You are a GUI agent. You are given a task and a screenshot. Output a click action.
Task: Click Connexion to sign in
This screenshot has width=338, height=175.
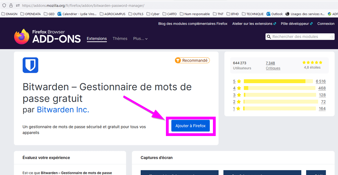pyautogui.click(x=326, y=24)
